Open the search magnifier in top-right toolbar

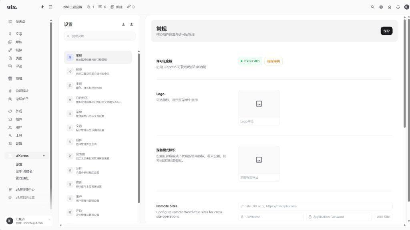click(373, 7)
